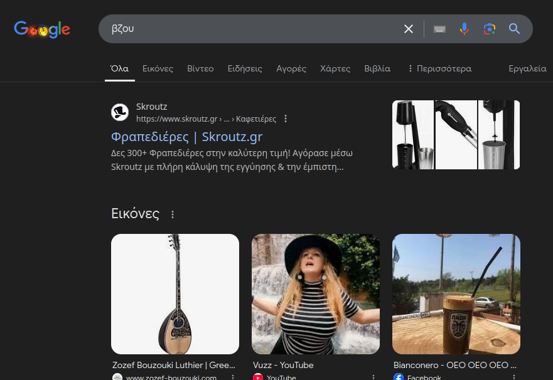Image resolution: width=553 pixels, height=380 pixels.
Task: Switch to the Χάρτες tab
Action: pyautogui.click(x=335, y=69)
